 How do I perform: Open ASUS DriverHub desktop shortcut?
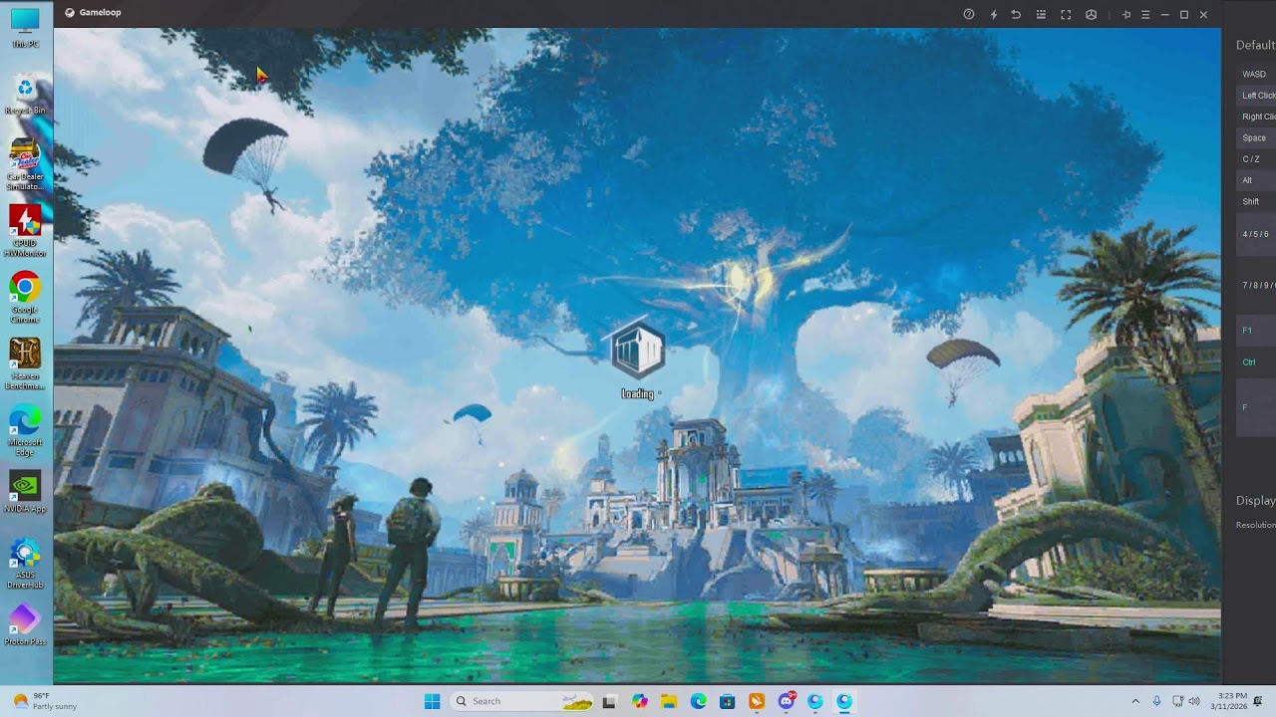point(25,563)
